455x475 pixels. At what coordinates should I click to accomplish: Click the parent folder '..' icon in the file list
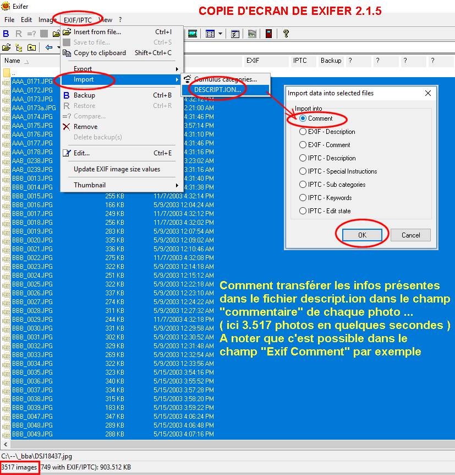pyautogui.click(x=7, y=73)
